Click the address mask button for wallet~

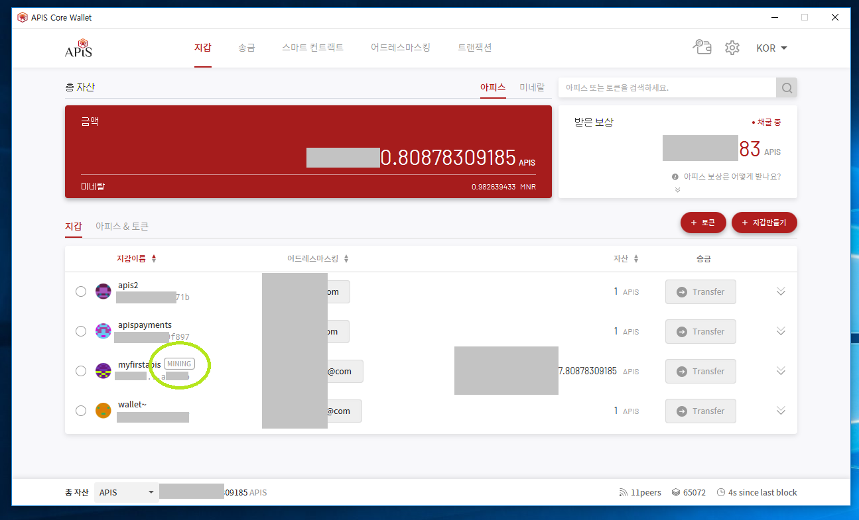(344, 411)
